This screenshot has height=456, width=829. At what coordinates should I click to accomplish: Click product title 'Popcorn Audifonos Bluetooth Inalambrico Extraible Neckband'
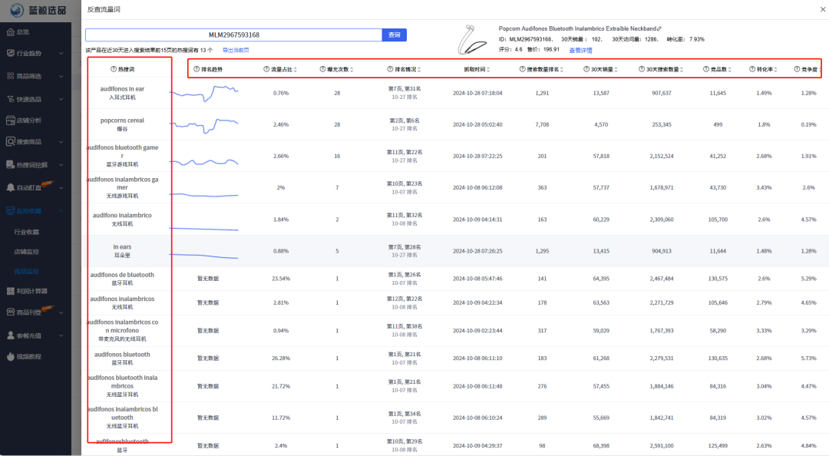577,28
